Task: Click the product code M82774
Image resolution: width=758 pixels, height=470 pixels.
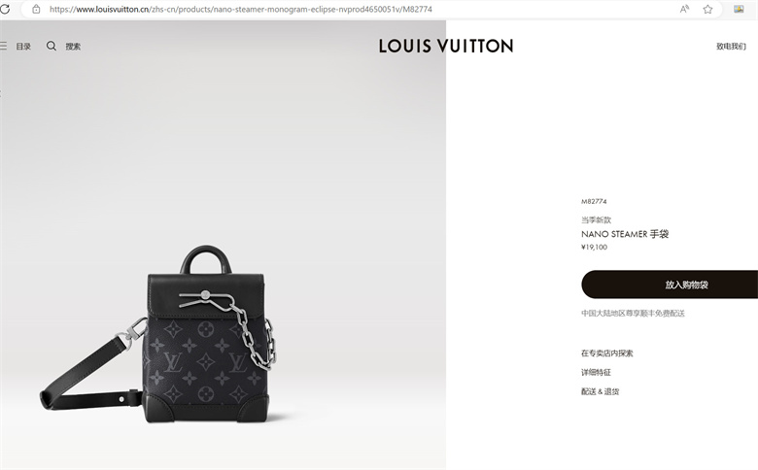Action: (x=594, y=201)
